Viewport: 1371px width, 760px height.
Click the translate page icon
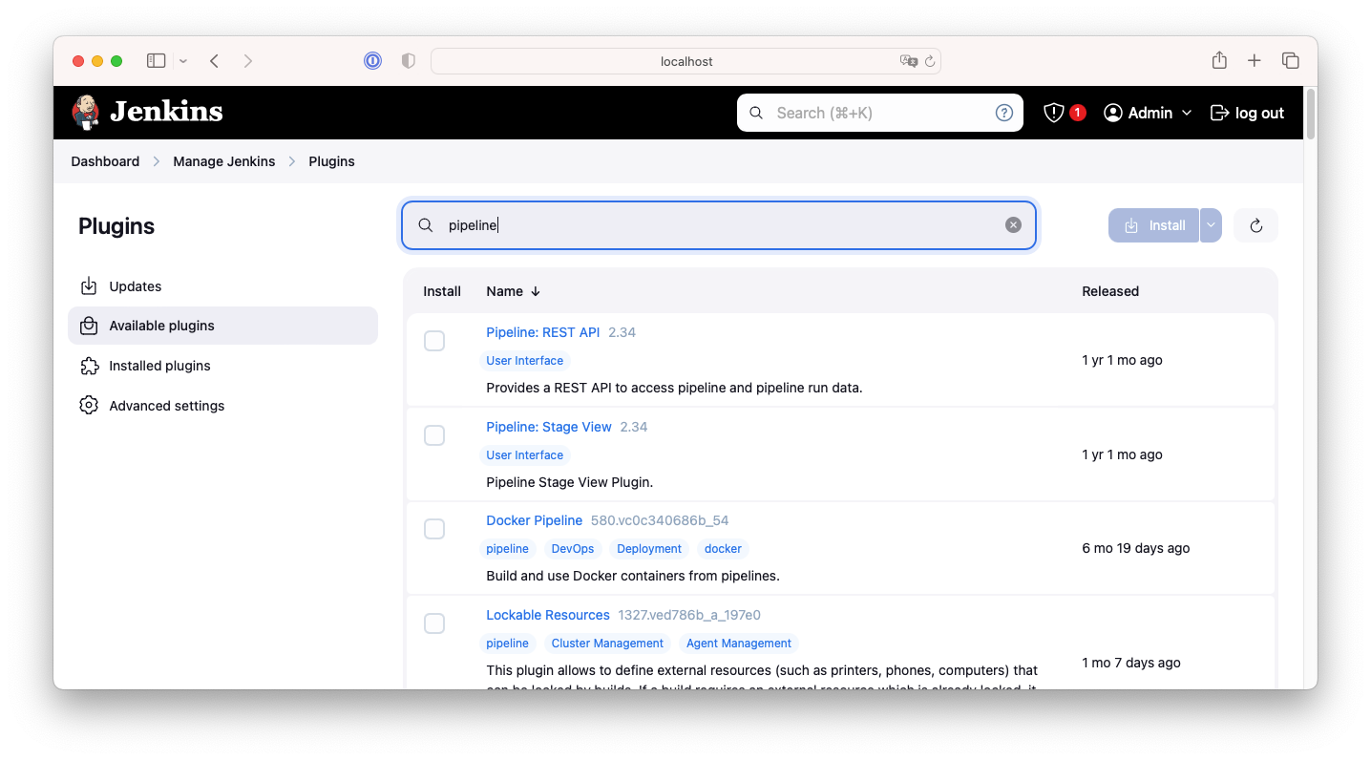(x=909, y=61)
